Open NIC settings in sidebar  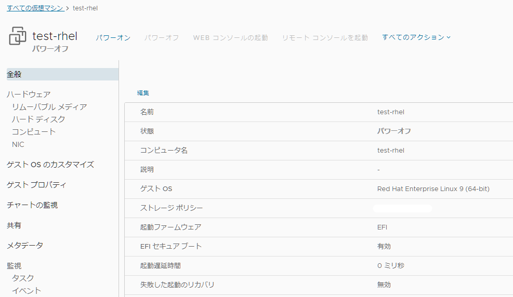[18, 144]
